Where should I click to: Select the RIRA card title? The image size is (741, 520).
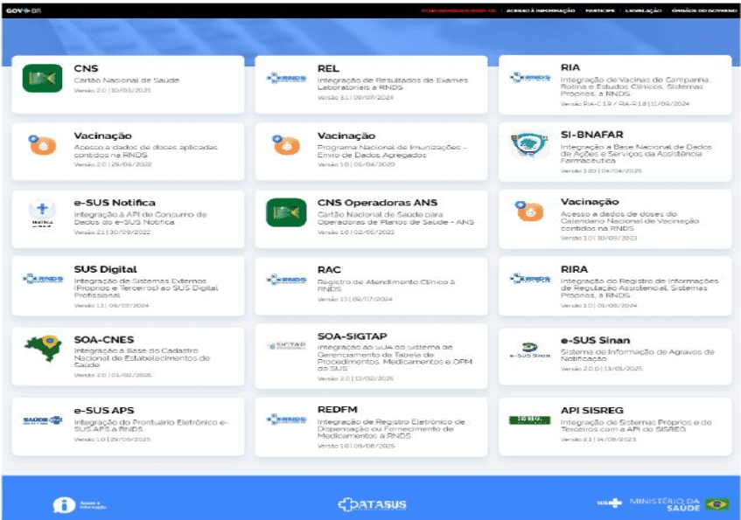pos(574,269)
